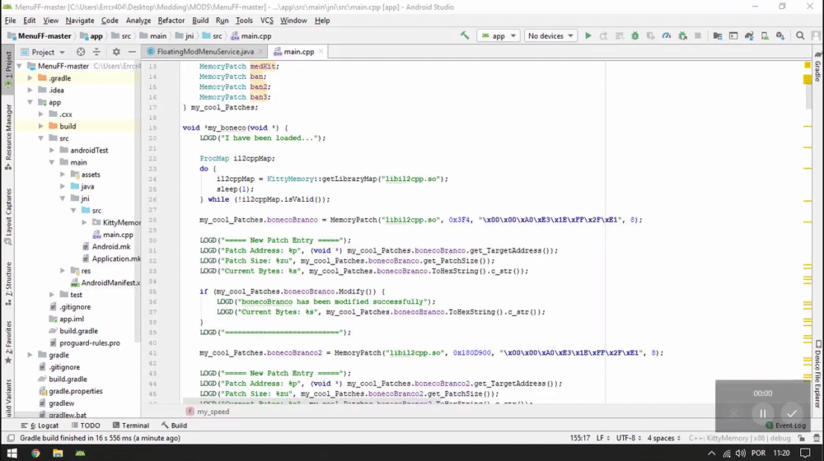Click the Apply Code Changes icon

click(620, 35)
